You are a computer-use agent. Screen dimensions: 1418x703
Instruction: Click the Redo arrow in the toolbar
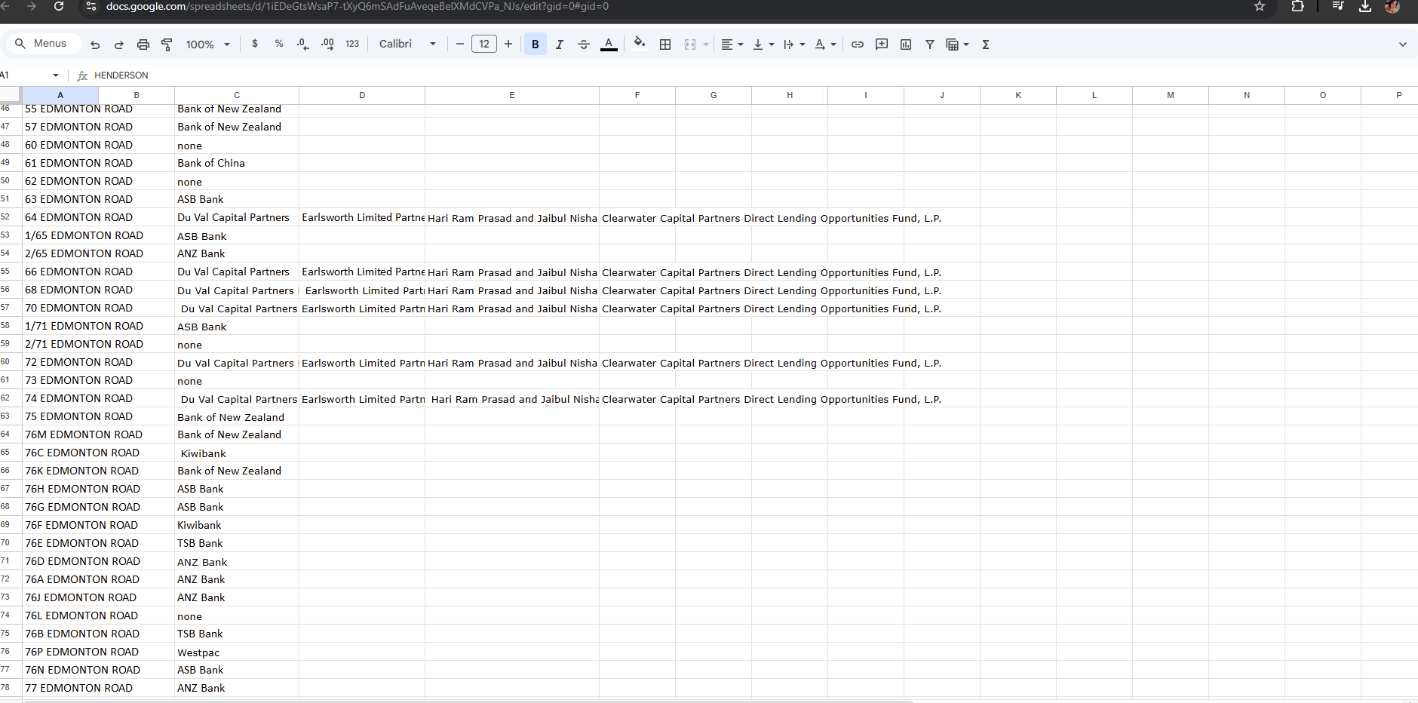(119, 45)
